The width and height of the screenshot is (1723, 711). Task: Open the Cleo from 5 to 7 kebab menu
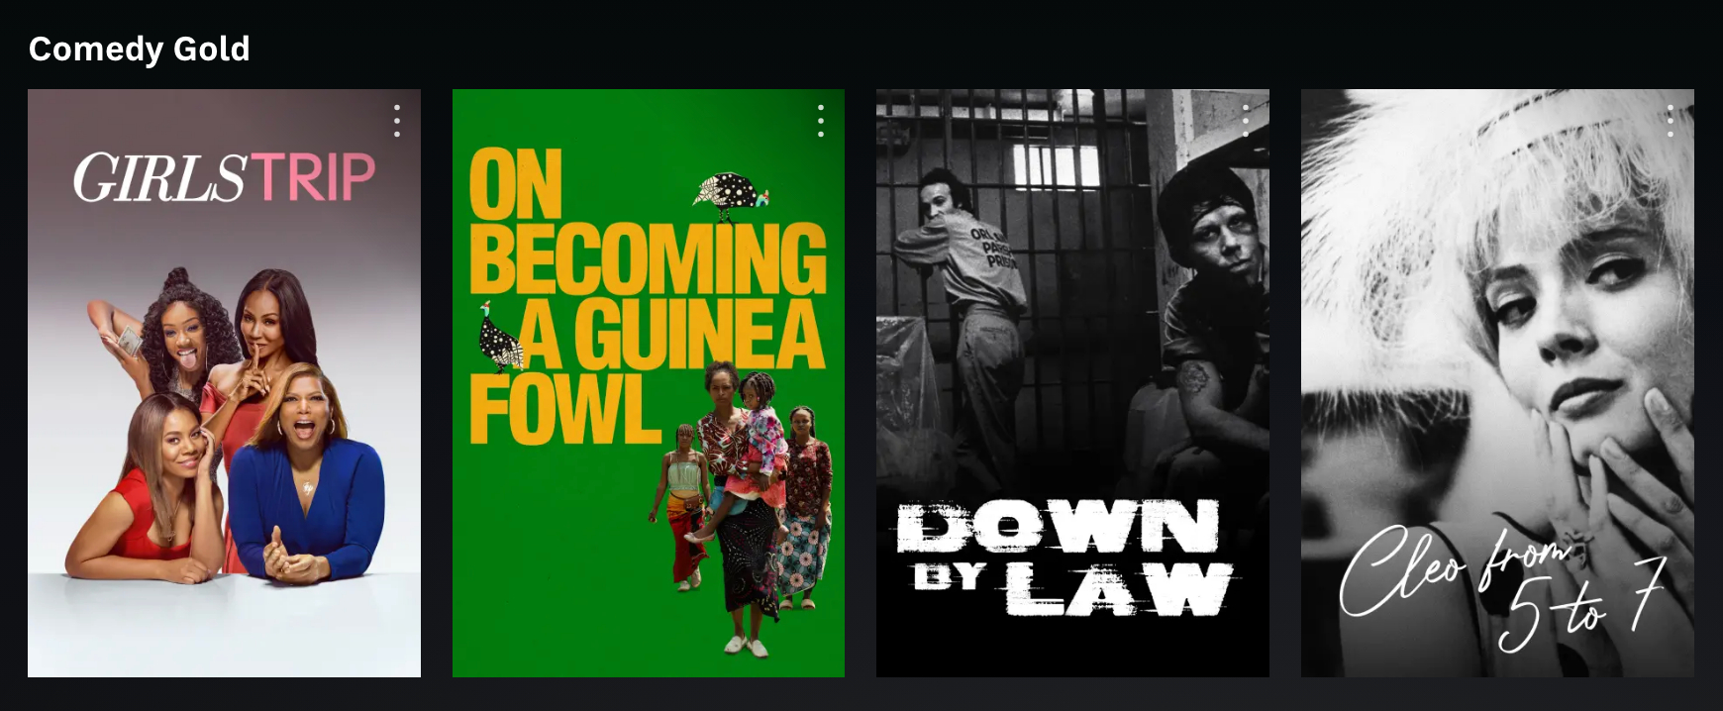tap(1671, 121)
